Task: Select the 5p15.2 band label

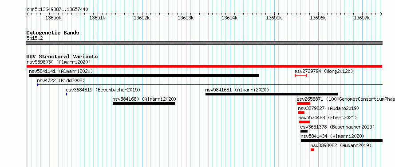Action: (x=35, y=38)
